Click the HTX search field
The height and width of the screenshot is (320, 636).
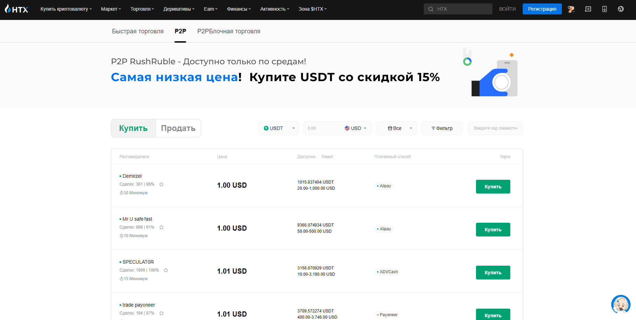pyautogui.click(x=461, y=9)
